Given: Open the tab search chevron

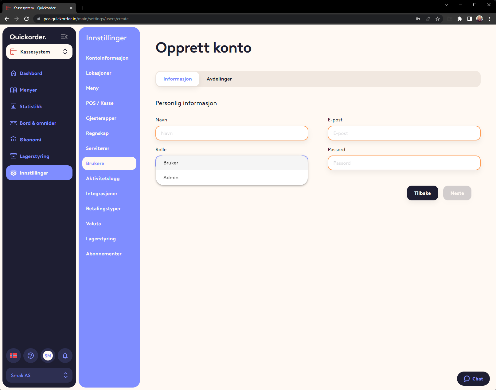Looking at the screenshot, I should pyautogui.click(x=447, y=5).
